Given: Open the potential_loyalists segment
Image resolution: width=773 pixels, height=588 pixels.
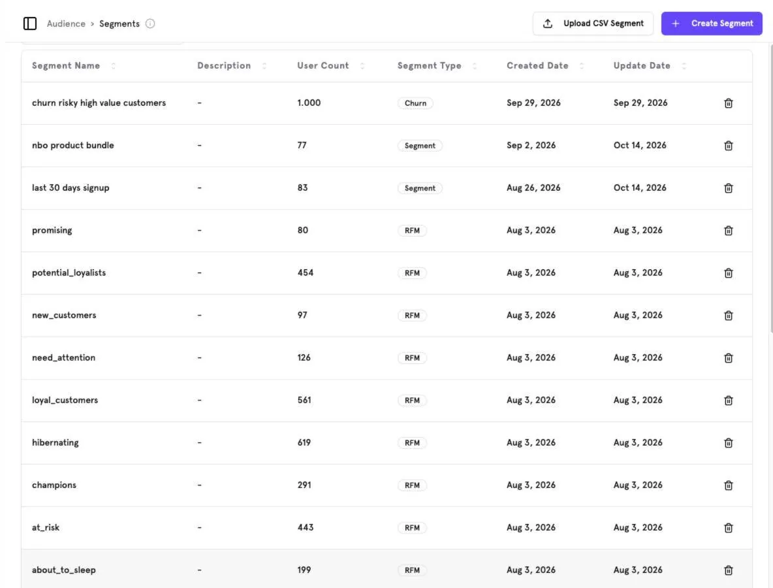Looking at the screenshot, I should (69, 272).
